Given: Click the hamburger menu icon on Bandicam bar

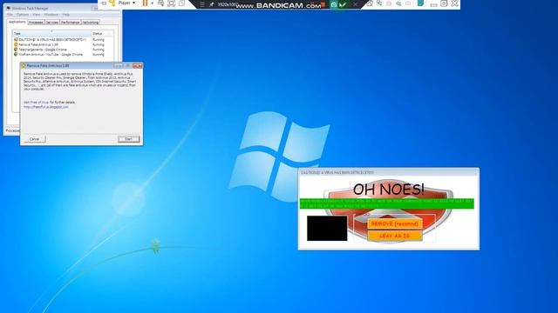Looking at the screenshot, I should click(x=201, y=4).
